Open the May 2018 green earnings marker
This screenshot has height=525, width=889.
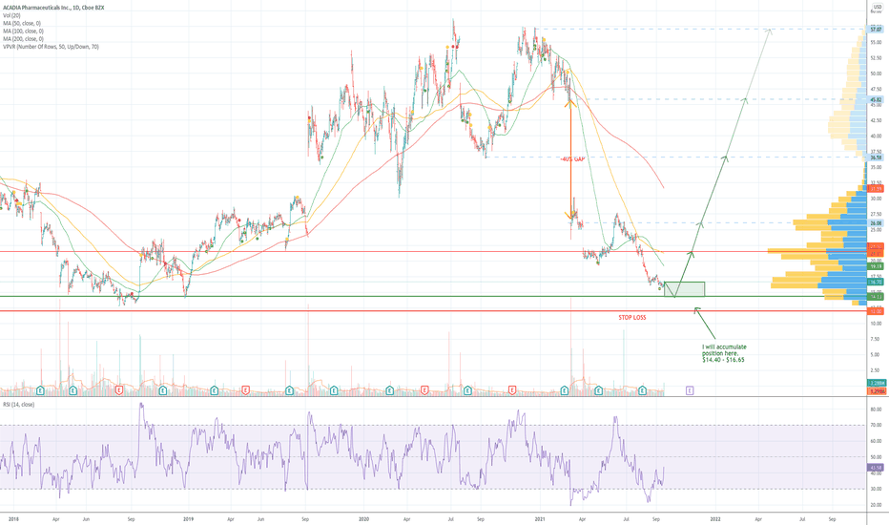click(x=73, y=390)
